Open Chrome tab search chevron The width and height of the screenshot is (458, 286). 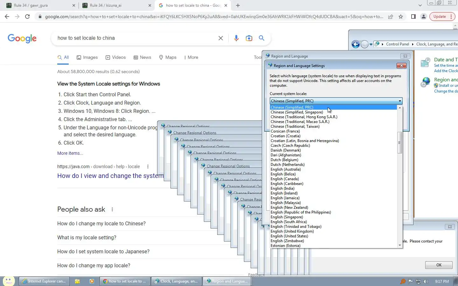[x=420, y=5]
